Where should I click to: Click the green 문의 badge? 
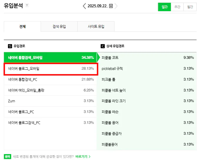[x=7, y=156]
